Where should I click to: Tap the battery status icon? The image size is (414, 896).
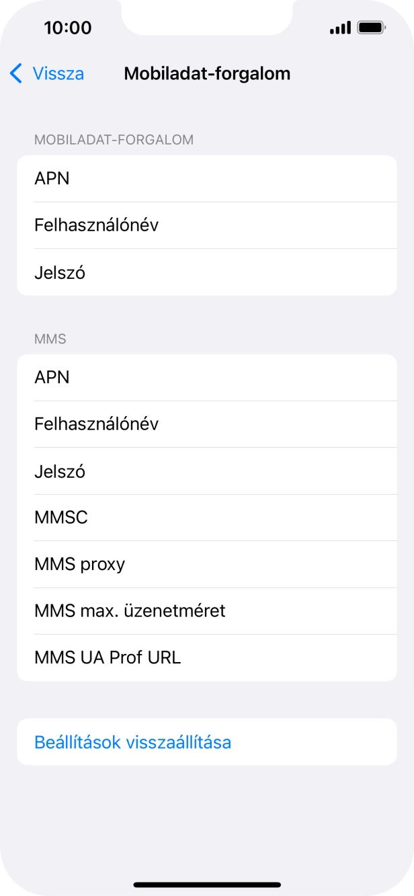[370, 27]
